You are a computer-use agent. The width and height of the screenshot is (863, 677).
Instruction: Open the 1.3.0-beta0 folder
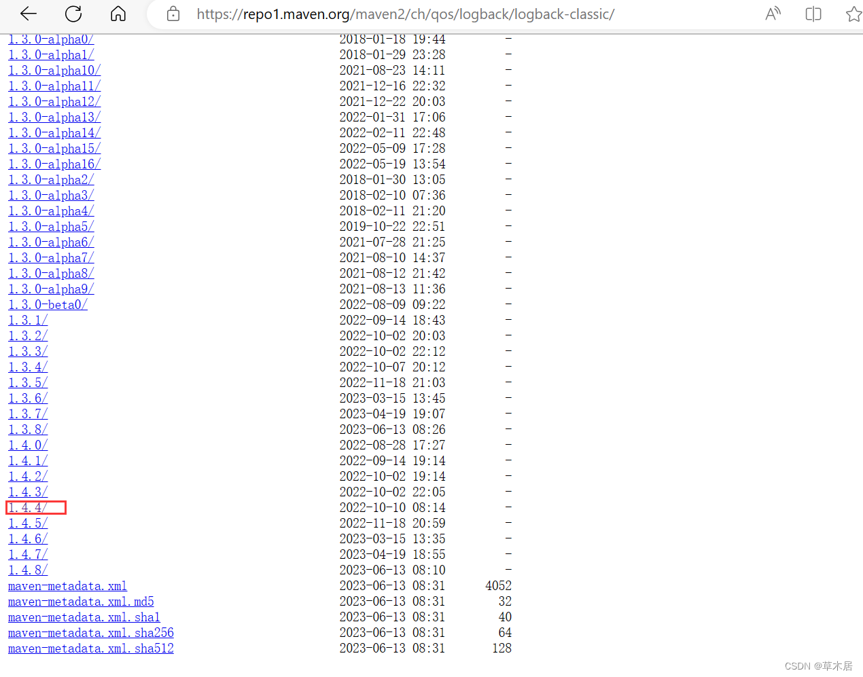[47, 304]
